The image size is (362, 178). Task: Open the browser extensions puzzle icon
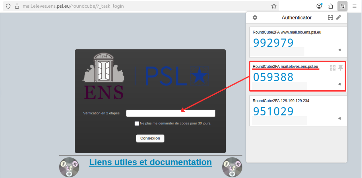[331, 6]
